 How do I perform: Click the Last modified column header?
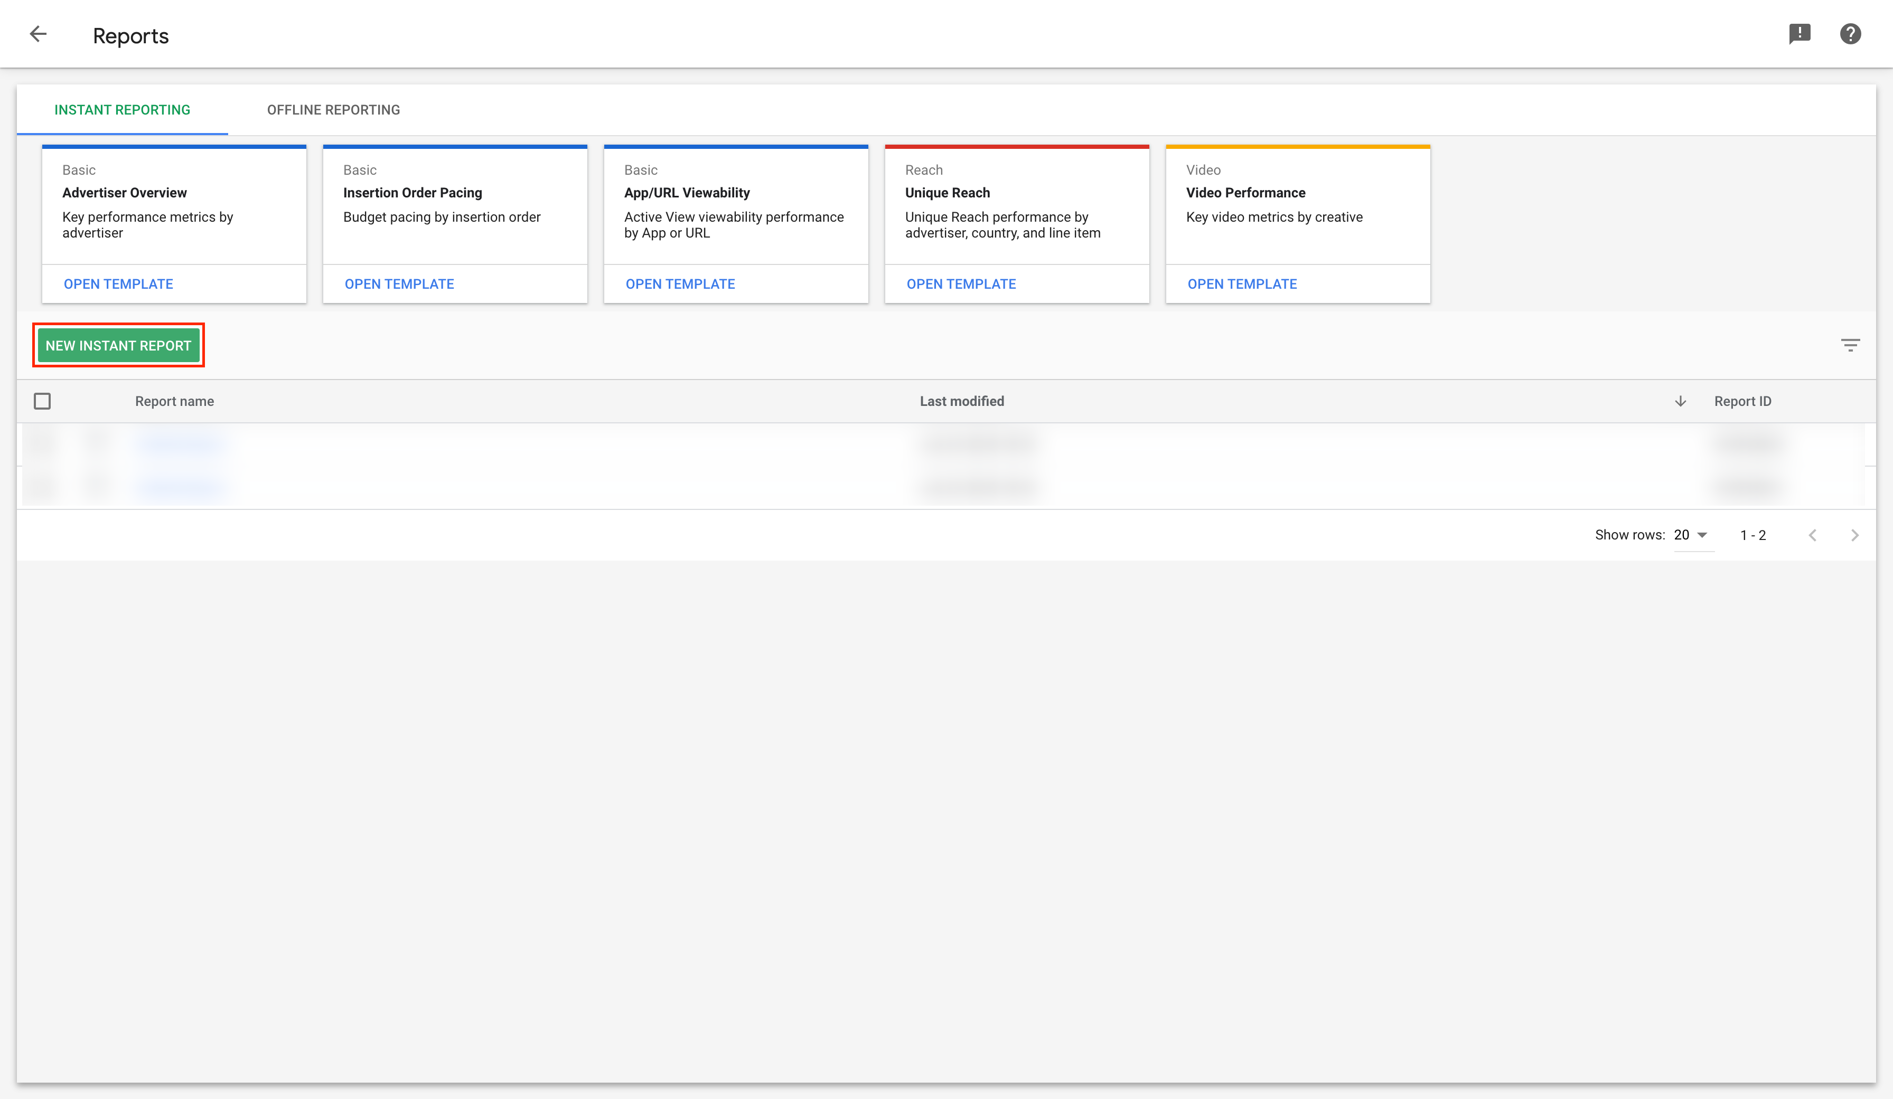[961, 402]
